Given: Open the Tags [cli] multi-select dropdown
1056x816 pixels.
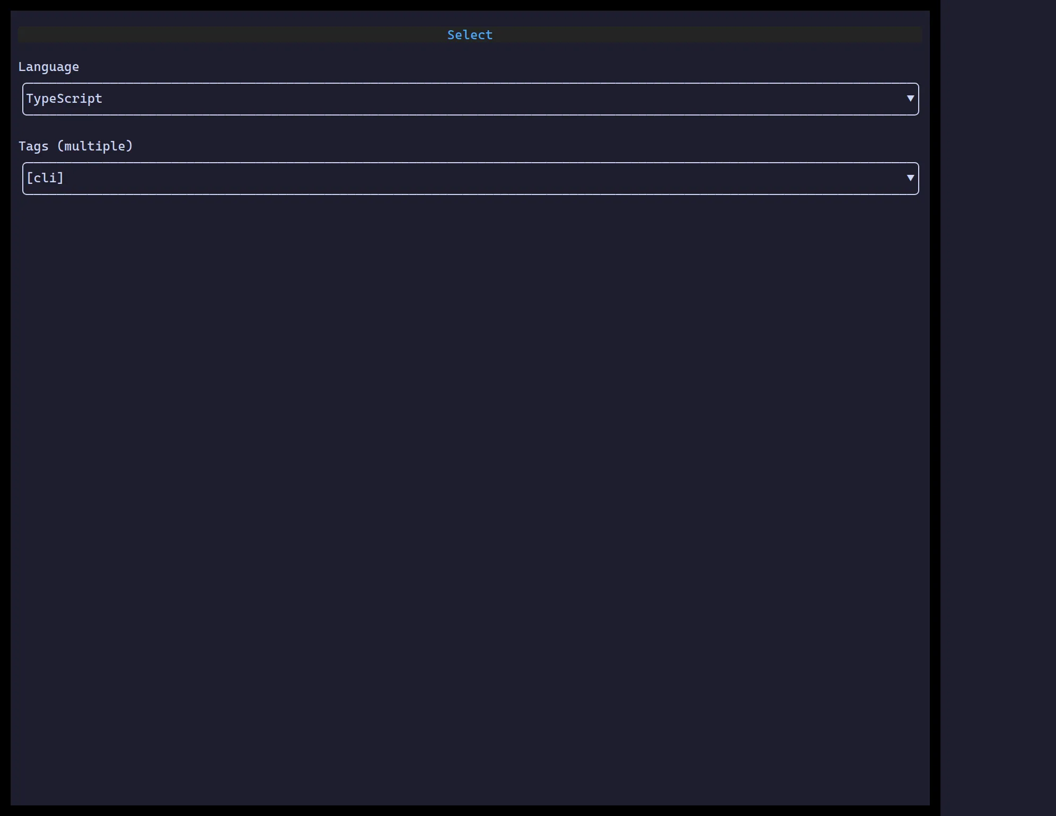Looking at the screenshot, I should click(470, 179).
